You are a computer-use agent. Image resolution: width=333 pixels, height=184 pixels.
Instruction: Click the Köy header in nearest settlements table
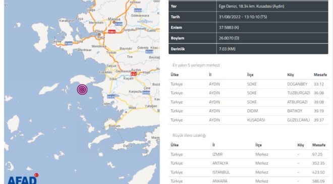pyautogui.click(x=291, y=75)
